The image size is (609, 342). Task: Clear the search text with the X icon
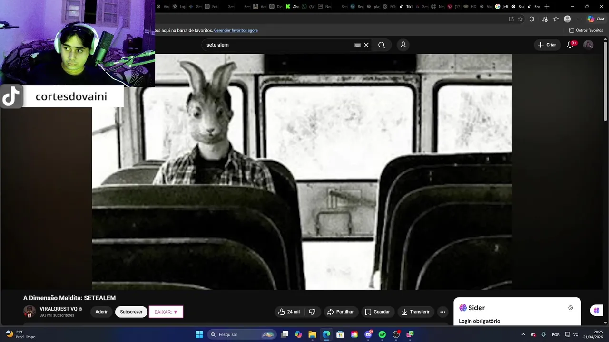tap(366, 45)
